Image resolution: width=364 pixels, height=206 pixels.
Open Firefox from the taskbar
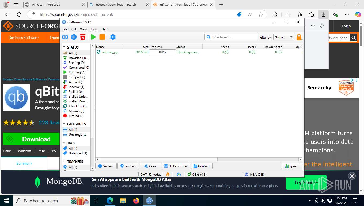point(136,201)
